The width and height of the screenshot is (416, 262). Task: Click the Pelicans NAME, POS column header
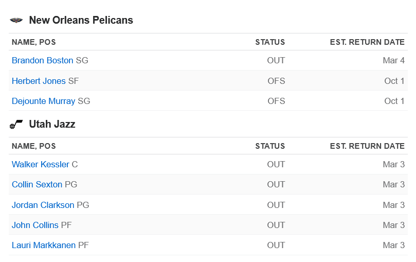point(34,42)
